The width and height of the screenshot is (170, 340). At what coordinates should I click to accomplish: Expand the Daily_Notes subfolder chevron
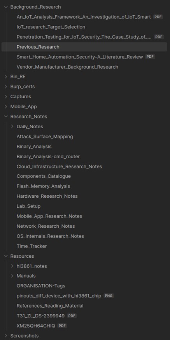click(12, 126)
